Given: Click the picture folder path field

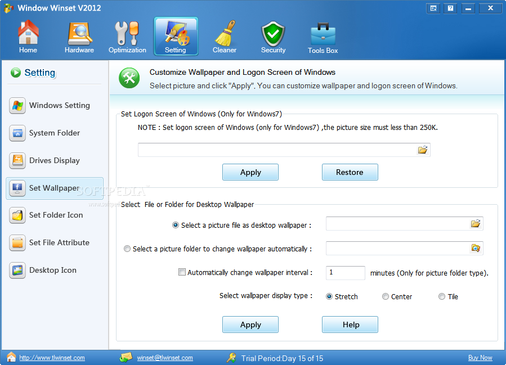Looking at the screenshot, I should pyautogui.click(x=404, y=248).
